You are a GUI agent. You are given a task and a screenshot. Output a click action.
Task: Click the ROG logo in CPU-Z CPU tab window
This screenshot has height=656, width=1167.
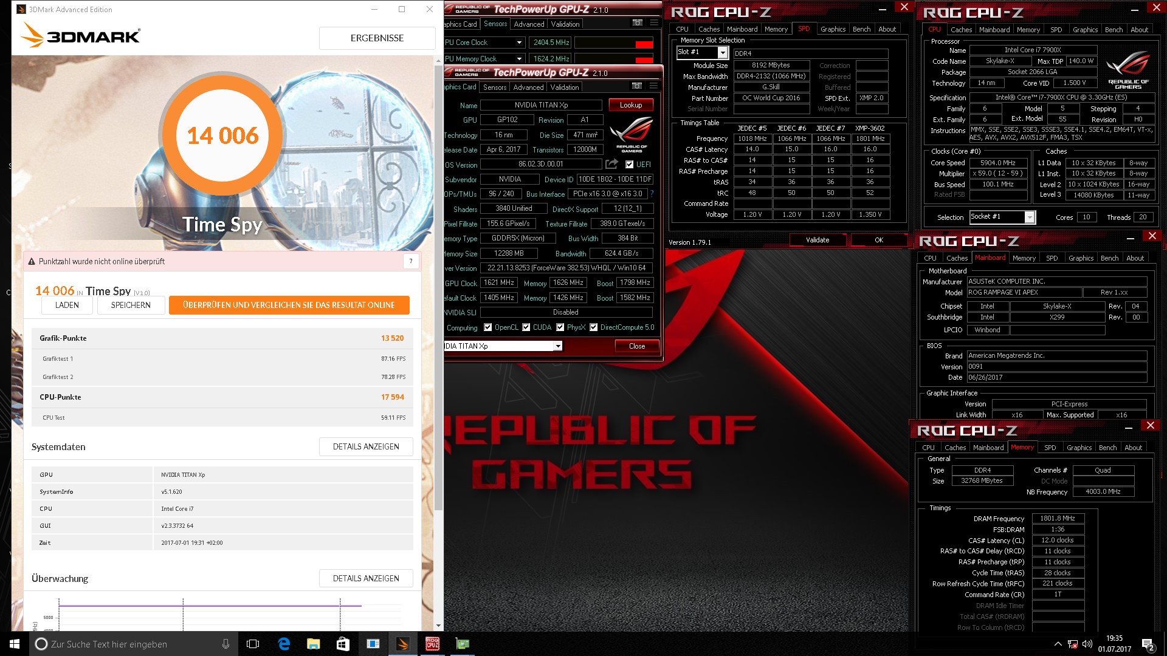click(1128, 70)
